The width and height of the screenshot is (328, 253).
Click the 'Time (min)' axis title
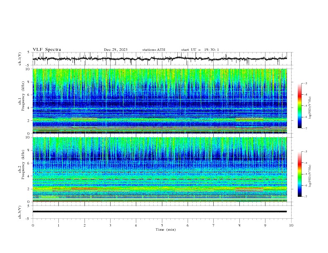[x=166, y=229]
